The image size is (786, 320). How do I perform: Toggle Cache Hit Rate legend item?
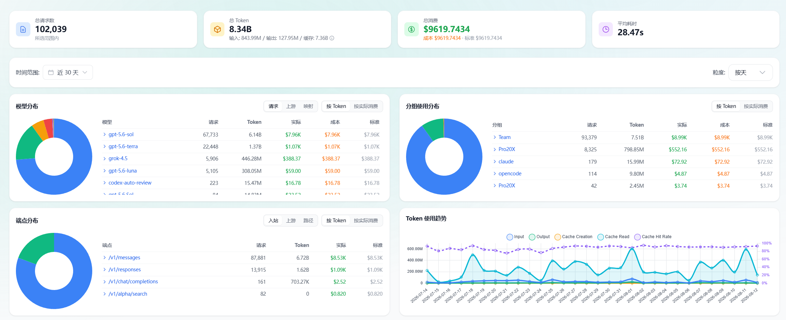[653, 237]
